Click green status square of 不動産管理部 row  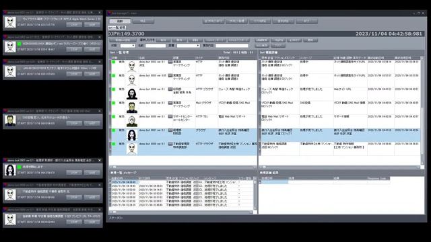114,144
